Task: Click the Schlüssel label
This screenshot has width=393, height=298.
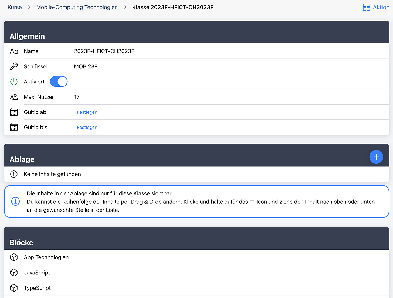Action: tap(36, 66)
